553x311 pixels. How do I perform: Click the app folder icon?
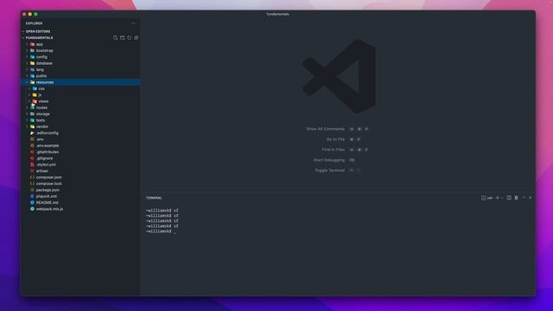[33, 44]
